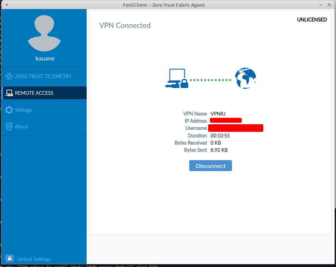Click the locked computer VPN graphic
336x267 pixels.
(177, 78)
